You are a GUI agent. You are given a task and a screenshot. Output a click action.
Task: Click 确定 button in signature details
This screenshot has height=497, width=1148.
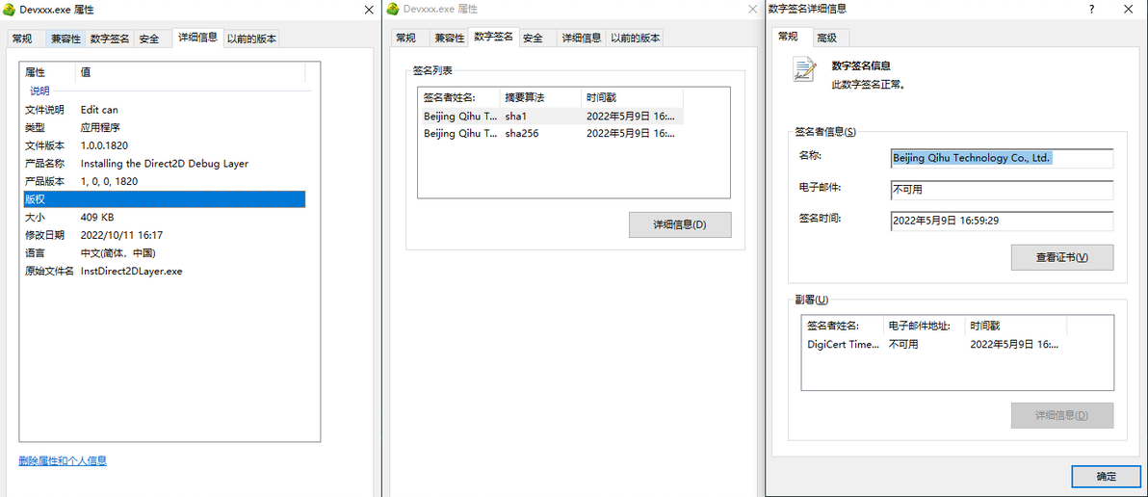click(x=1106, y=477)
